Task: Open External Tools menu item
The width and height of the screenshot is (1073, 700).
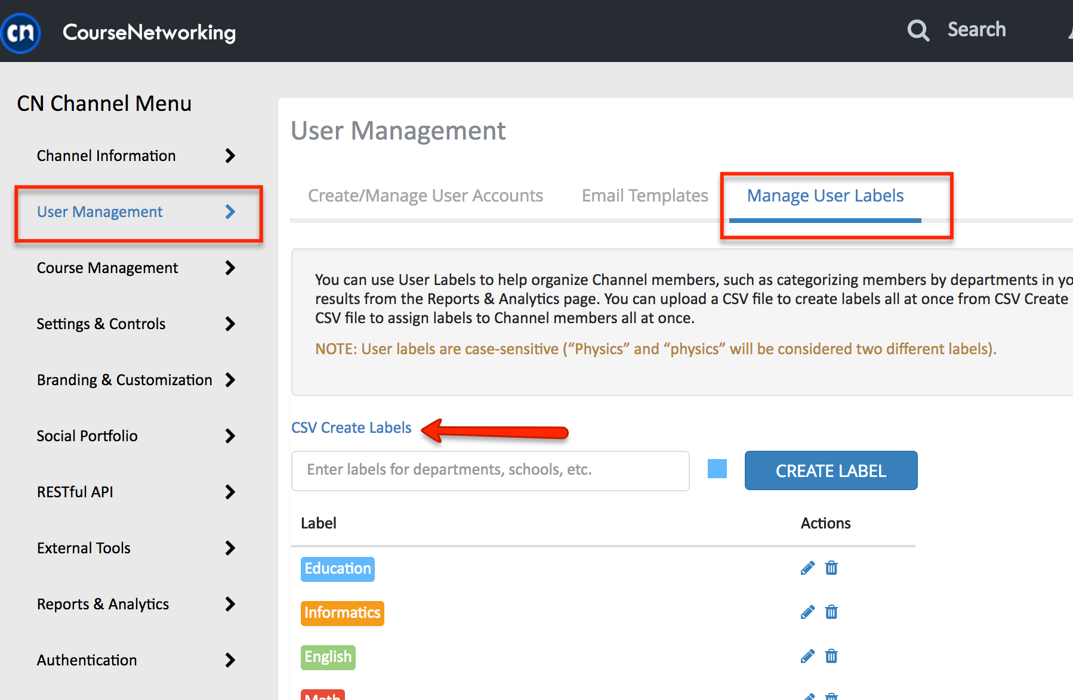Action: [x=84, y=548]
